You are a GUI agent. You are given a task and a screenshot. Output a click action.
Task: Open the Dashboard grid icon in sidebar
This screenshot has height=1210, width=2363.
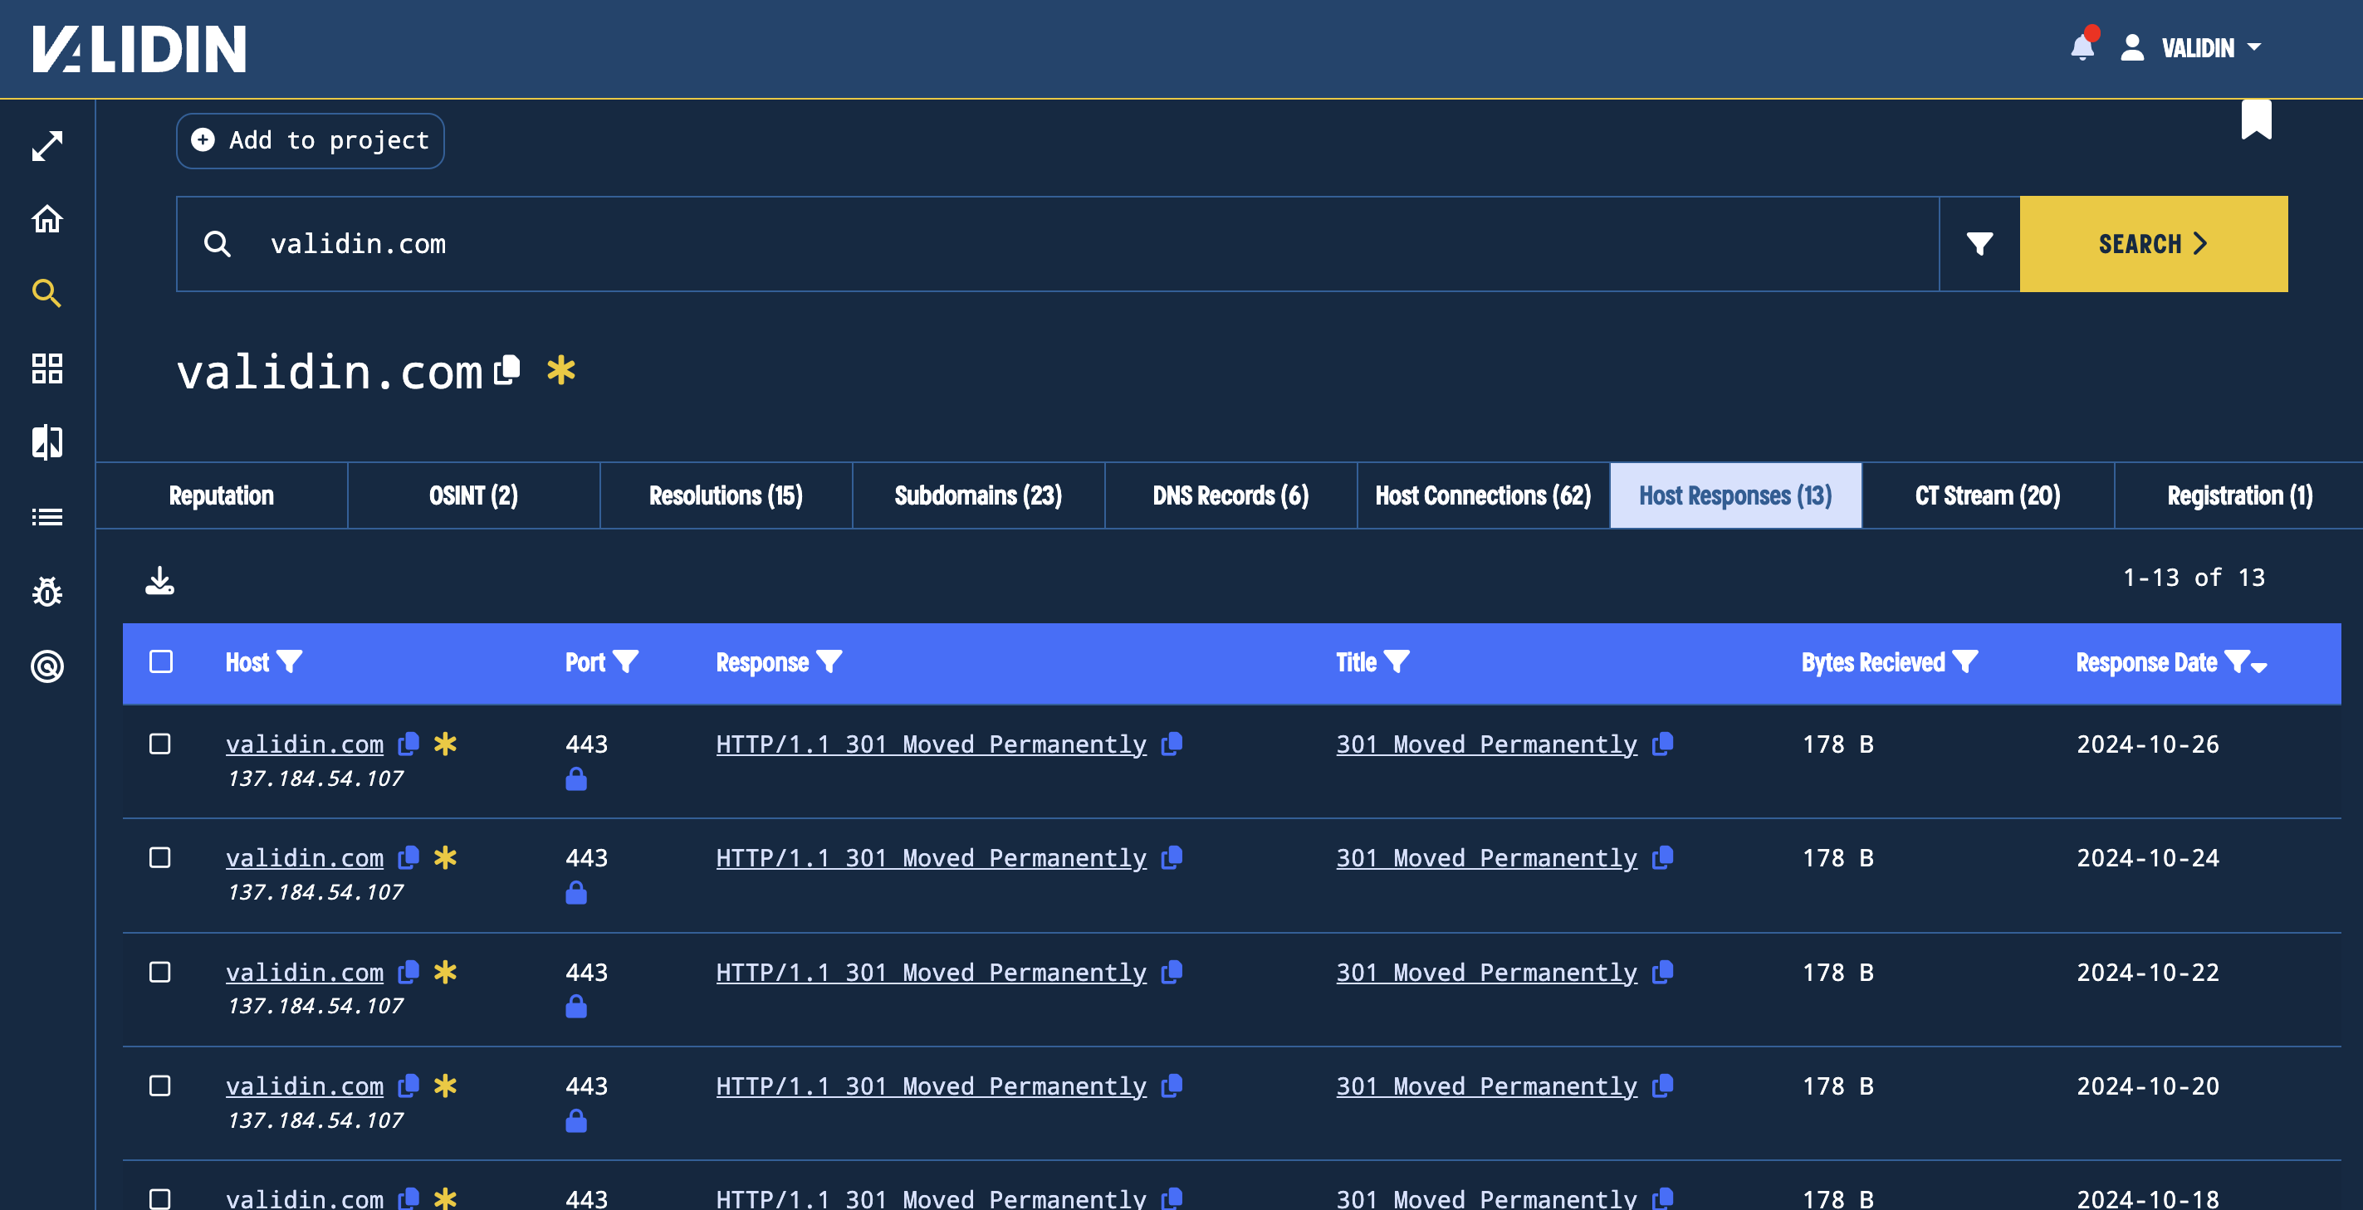(46, 368)
